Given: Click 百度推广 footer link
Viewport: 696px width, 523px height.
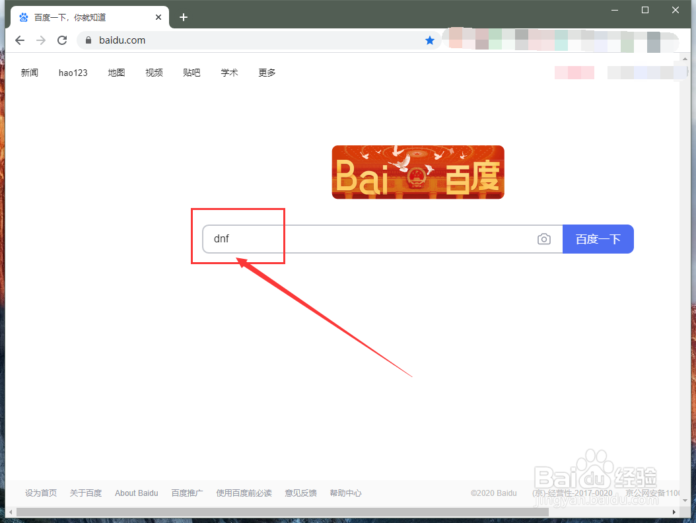Looking at the screenshot, I should point(188,493).
